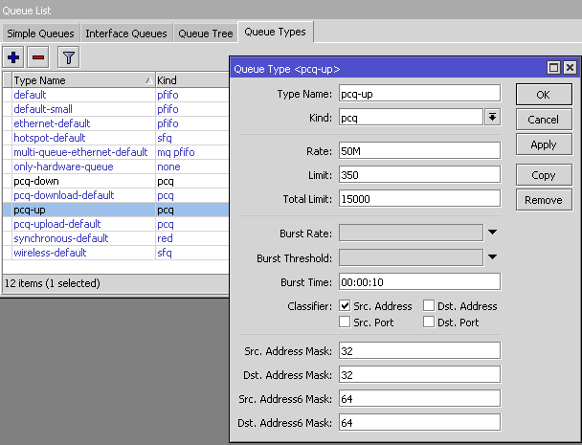Screen dimensions: 582x445
Task: Open the filter funnel icon
Action: click(69, 57)
